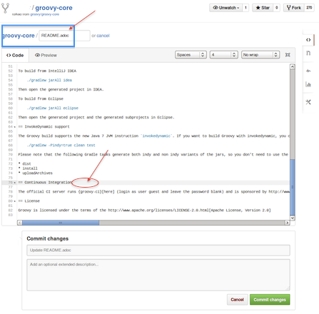Collapse the License section fold arrow

click(15, 201)
